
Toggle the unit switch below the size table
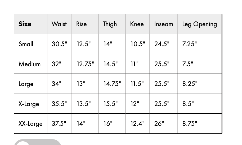(38, 142)
